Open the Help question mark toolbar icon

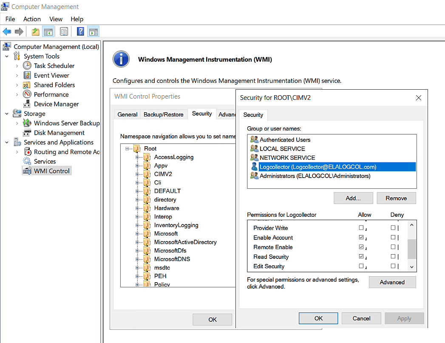[81, 31]
